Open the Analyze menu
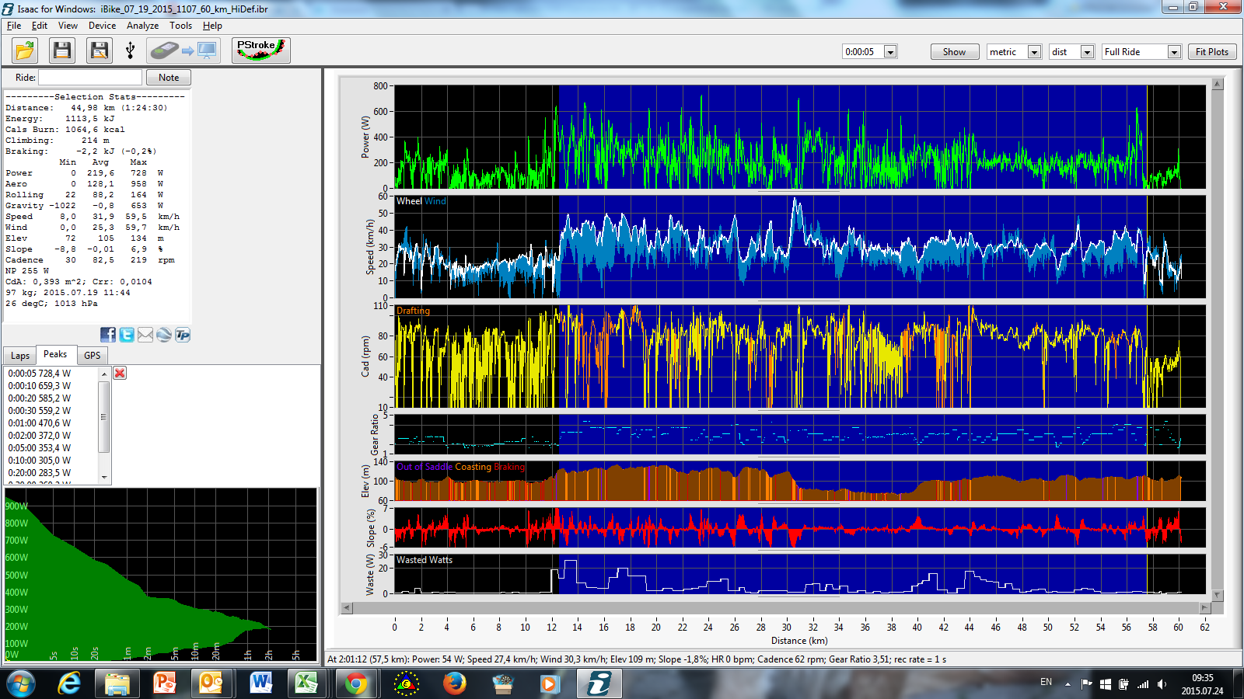Viewport: 1244px width, 699px height. click(143, 26)
